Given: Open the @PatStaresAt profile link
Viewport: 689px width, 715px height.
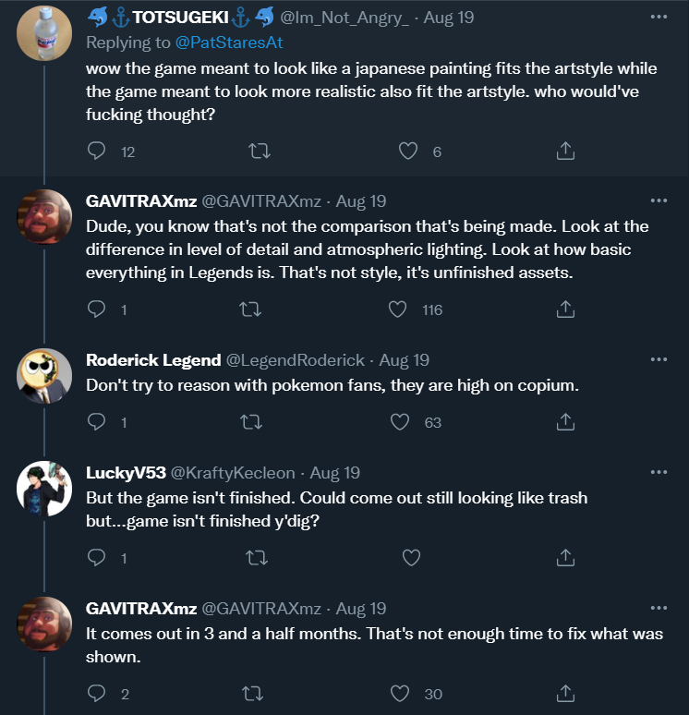Looking at the screenshot, I should [x=229, y=42].
